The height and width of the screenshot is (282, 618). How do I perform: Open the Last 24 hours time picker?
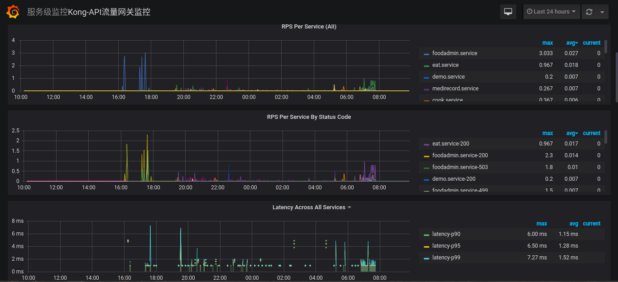coord(551,12)
